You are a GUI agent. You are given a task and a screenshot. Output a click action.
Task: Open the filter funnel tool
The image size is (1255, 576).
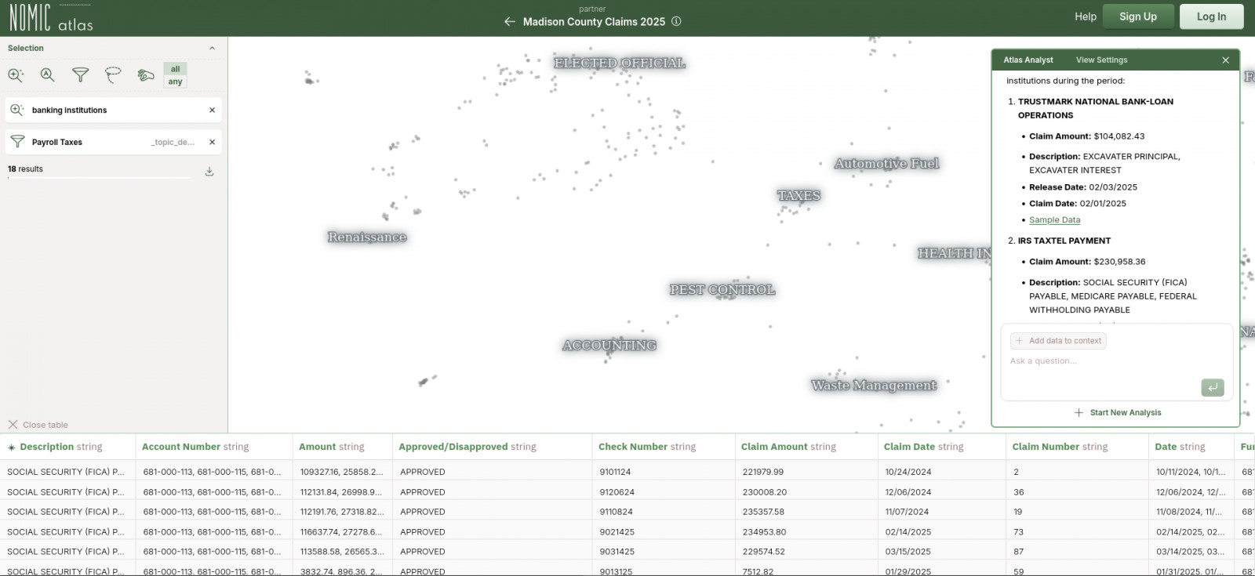tap(80, 75)
